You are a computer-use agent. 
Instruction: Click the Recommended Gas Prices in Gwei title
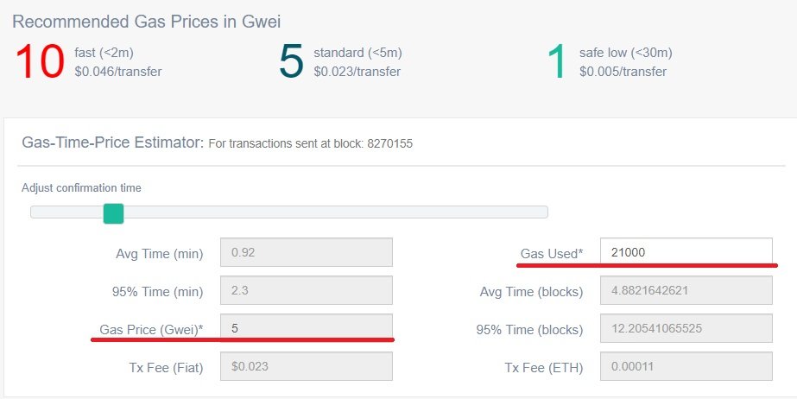click(x=146, y=21)
